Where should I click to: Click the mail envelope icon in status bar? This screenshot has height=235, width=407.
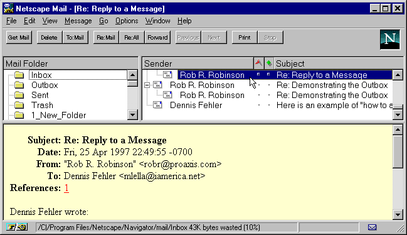pyautogui.click(x=373, y=227)
